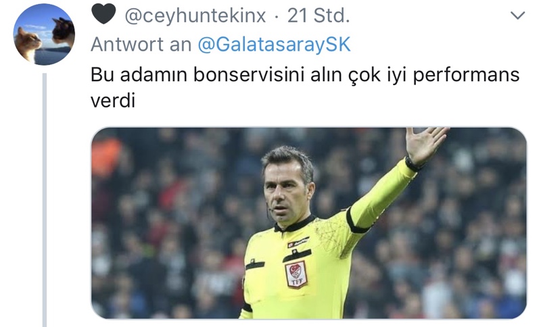Open the attached referee photo
The height and width of the screenshot is (327, 541).
click(x=309, y=223)
